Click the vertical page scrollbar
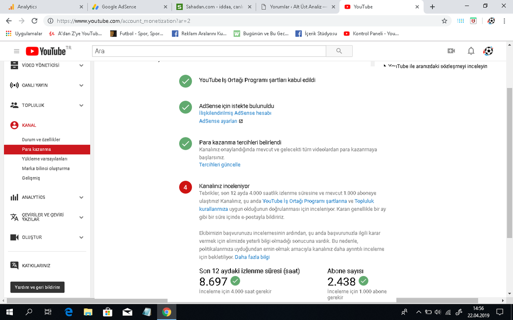This screenshot has width=513, height=320. click(x=509, y=163)
